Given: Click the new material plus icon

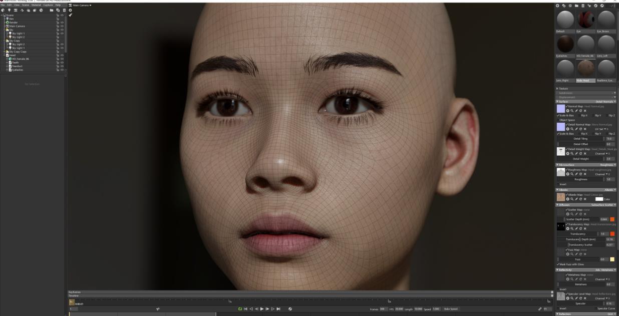Looking at the screenshot, I should (558, 6).
